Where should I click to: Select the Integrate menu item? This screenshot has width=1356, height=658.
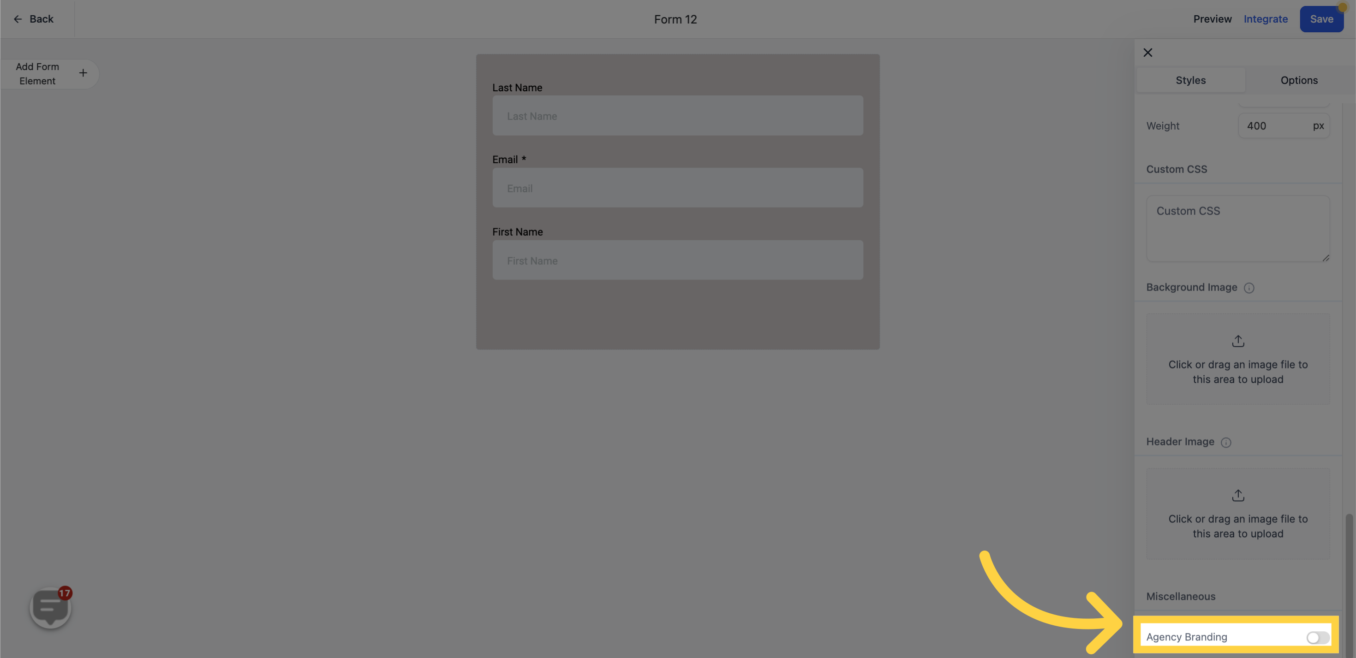tap(1266, 19)
